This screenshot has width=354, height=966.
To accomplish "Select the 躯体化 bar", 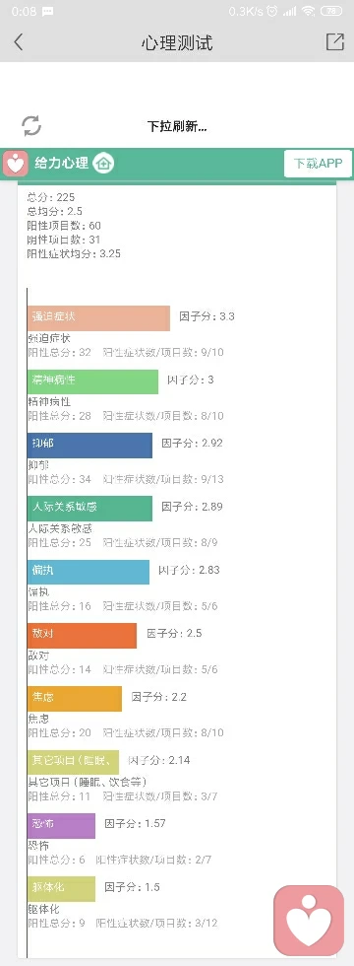I will (61, 889).
